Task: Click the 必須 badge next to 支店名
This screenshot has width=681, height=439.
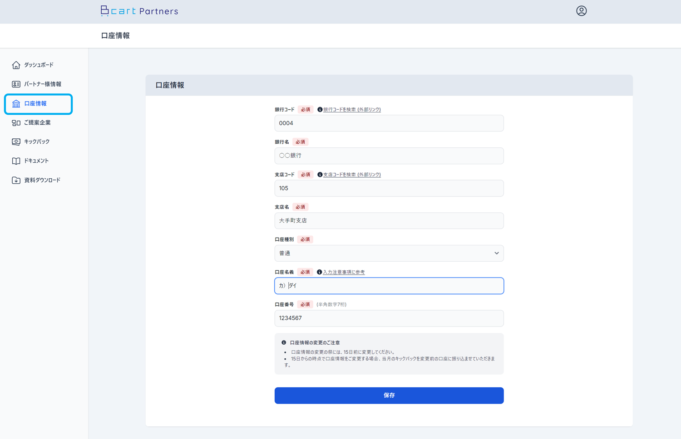Action: click(300, 207)
